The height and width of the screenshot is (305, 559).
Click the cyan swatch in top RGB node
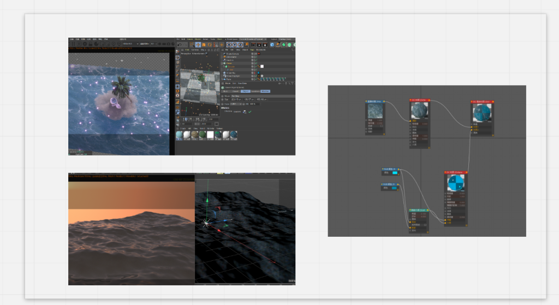tap(395, 174)
